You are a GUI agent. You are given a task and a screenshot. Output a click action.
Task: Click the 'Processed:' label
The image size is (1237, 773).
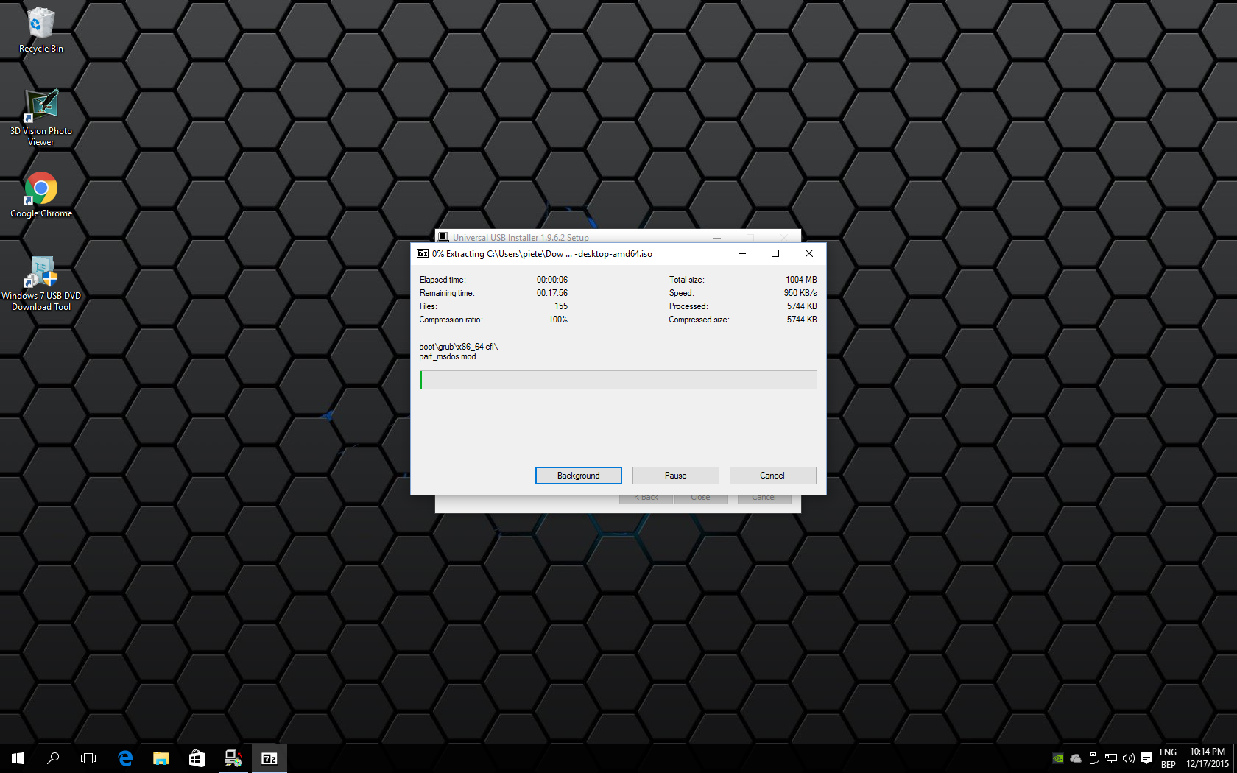[688, 306]
